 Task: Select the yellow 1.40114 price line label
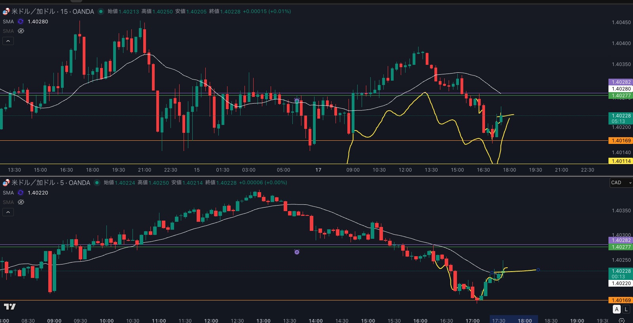point(620,161)
